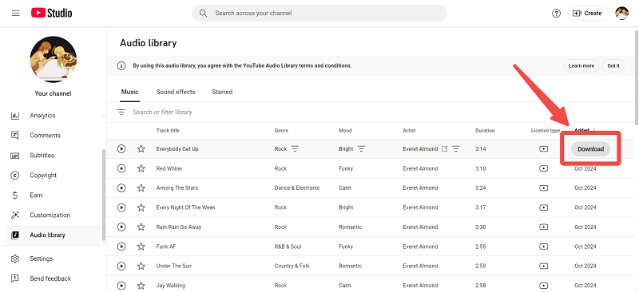The image size is (639, 292).
Task: Click the Learn more button
Action: (x=581, y=66)
